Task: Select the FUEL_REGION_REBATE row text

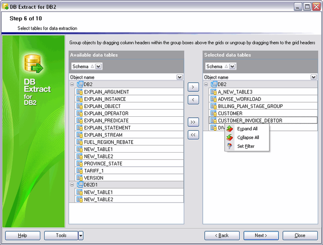Action: pos(109,142)
